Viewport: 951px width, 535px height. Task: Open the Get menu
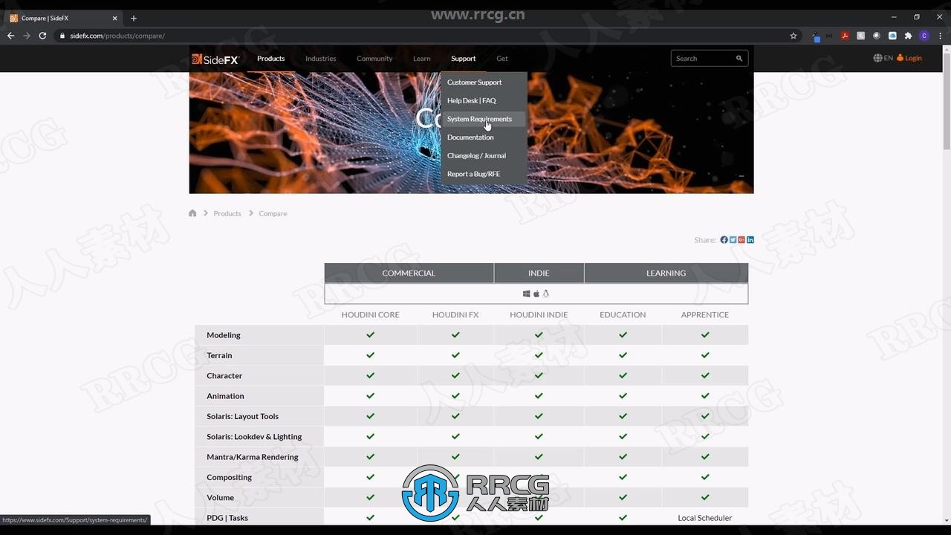pyautogui.click(x=502, y=59)
